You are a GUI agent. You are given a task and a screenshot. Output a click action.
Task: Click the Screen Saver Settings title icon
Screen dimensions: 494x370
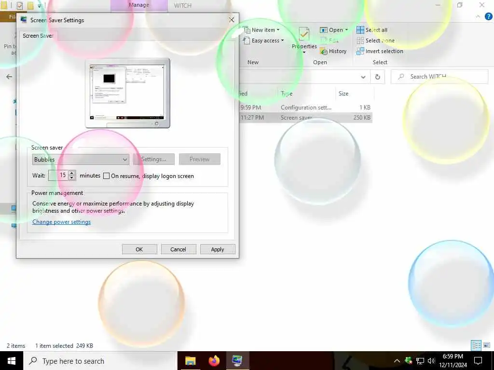tap(24, 20)
